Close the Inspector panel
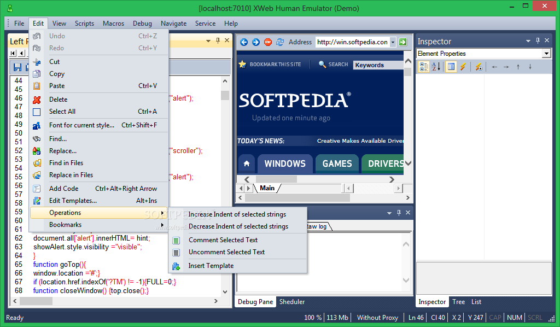The width and height of the screenshot is (560, 327). tap(547, 40)
